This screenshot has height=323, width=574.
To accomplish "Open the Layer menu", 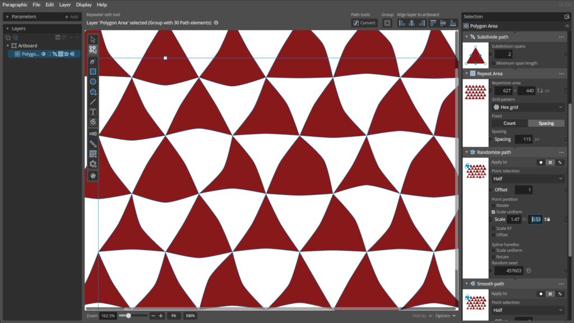I will click(x=65, y=4).
